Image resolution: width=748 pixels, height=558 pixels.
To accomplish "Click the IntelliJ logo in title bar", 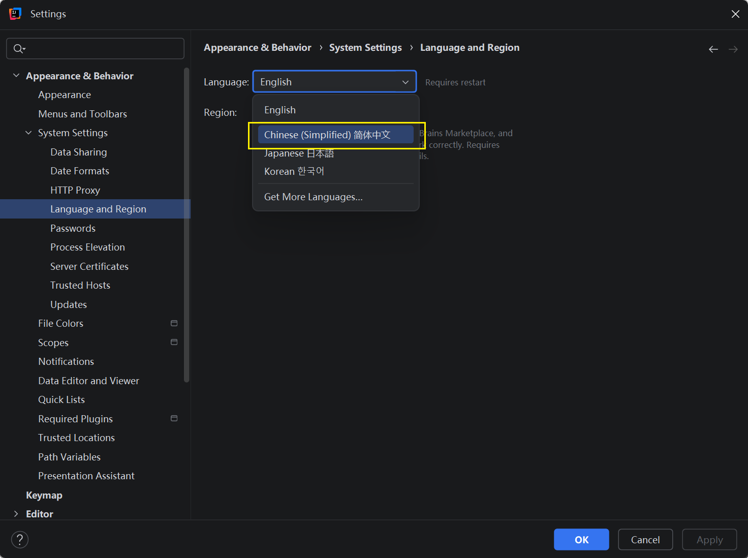I will [x=15, y=14].
